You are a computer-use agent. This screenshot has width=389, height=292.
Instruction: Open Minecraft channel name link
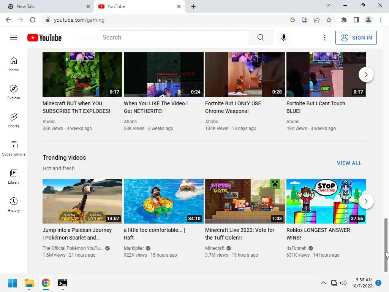point(215,248)
